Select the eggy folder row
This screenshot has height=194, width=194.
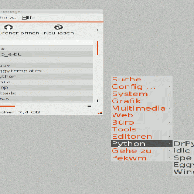(x=46, y=65)
